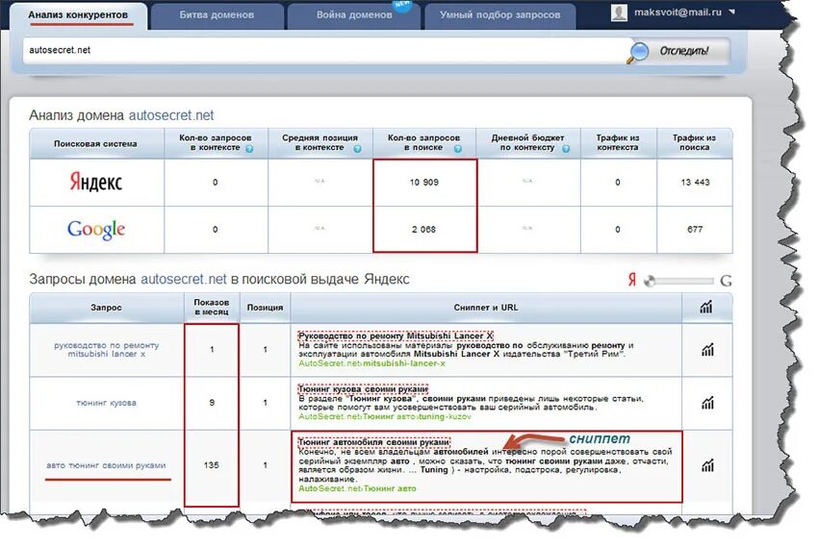818x547 pixels.
Task: Click the AutoSecret.net Тюнинг авто URL
Action: pyautogui.click(x=357, y=488)
